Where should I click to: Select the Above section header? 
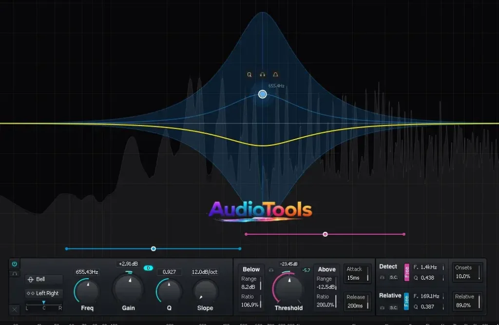[x=326, y=269]
